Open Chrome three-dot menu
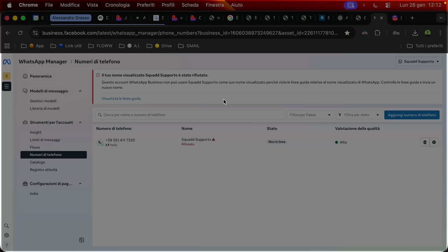Viewport: 448px width, 252px height. pyautogui.click(x=440, y=33)
